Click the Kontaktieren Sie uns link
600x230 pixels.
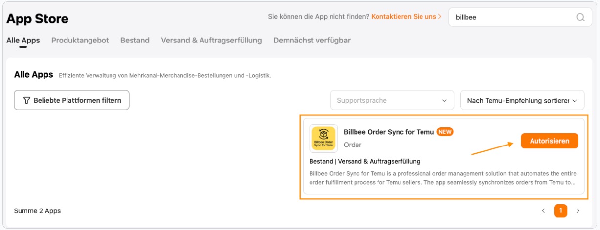pyautogui.click(x=406, y=17)
